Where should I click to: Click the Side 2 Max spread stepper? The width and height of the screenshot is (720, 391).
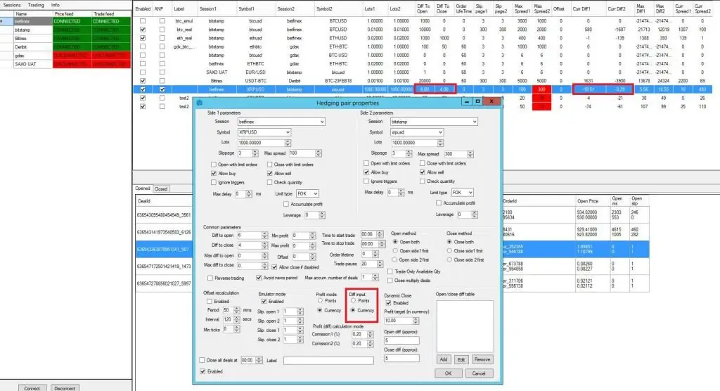pos(470,155)
